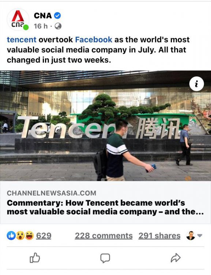Click the CNA profile logo
Screen dimensions: 211x275
point(18,19)
